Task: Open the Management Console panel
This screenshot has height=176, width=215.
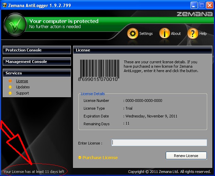Action: tap(37, 62)
